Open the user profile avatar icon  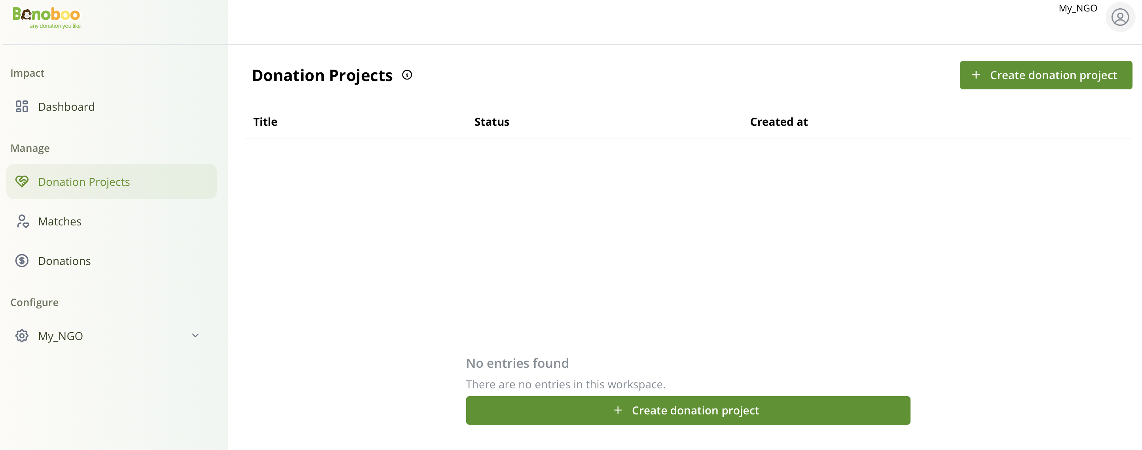[x=1120, y=17]
